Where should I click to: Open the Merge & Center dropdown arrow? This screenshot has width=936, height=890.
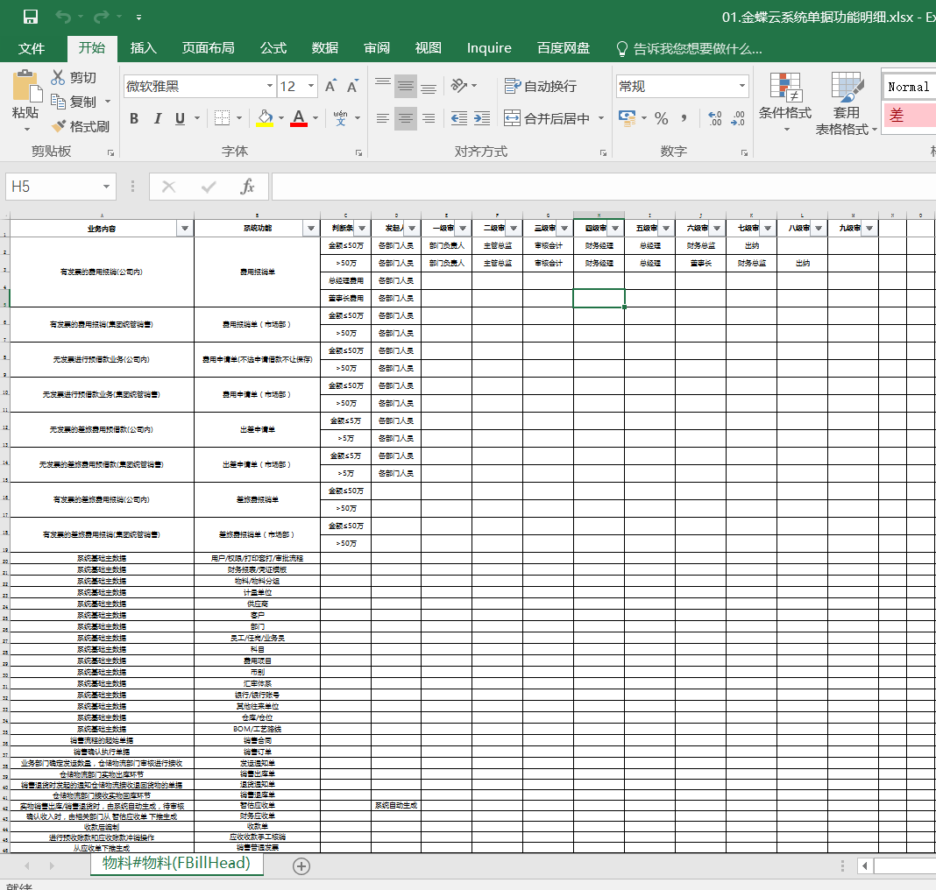(601, 118)
